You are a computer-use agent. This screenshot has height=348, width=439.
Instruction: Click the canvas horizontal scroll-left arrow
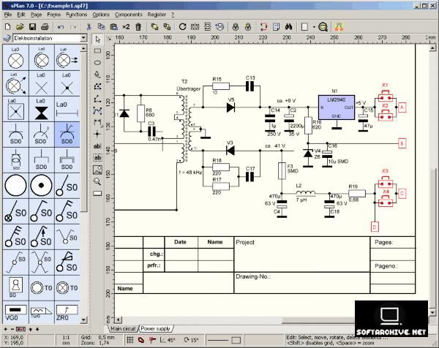pyautogui.click(x=118, y=319)
